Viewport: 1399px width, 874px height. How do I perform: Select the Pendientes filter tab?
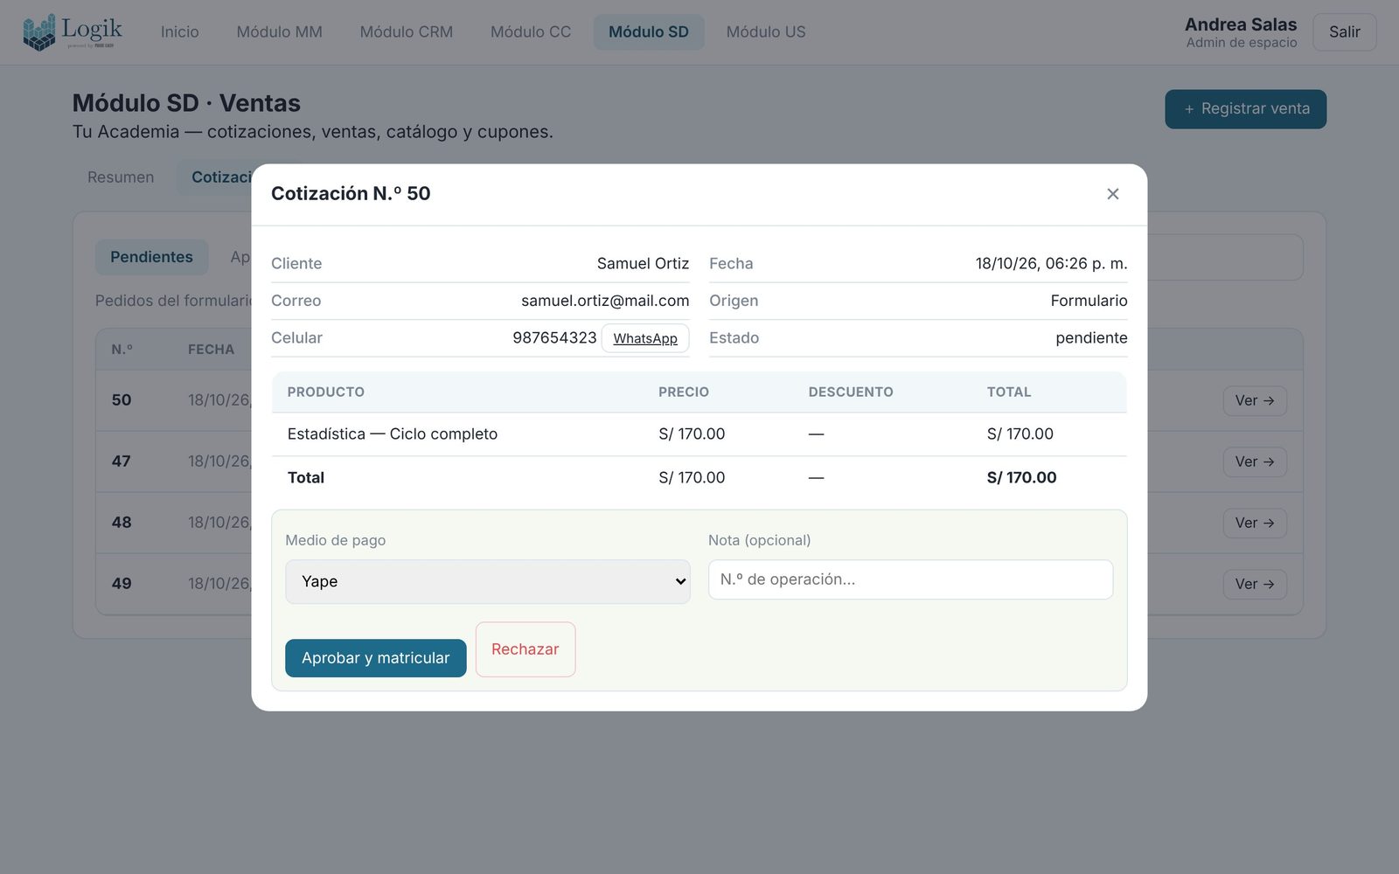coord(151,257)
